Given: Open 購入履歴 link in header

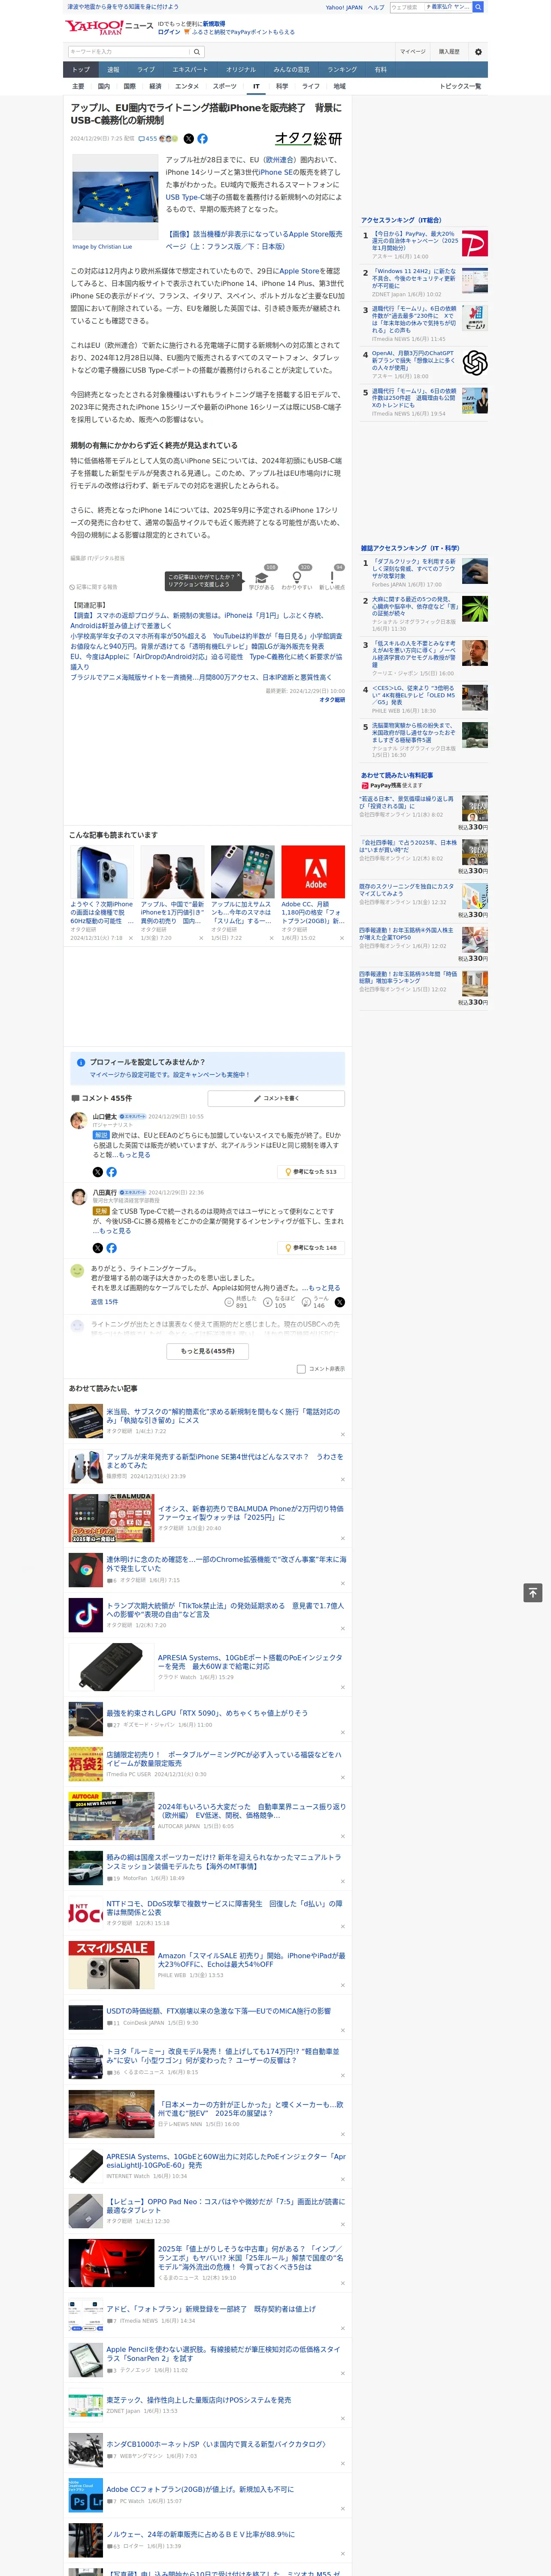Looking at the screenshot, I should pyautogui.click(x=449, y=52).
